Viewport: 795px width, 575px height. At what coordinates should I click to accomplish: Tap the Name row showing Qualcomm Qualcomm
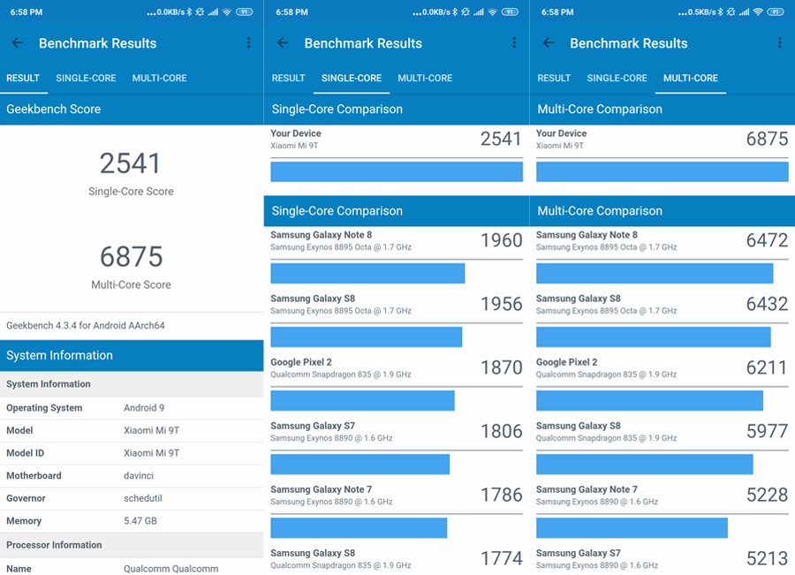pos(132,567)
